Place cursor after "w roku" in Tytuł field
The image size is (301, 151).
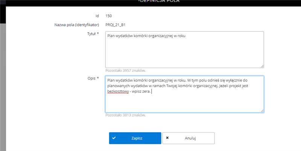point(186,36)
